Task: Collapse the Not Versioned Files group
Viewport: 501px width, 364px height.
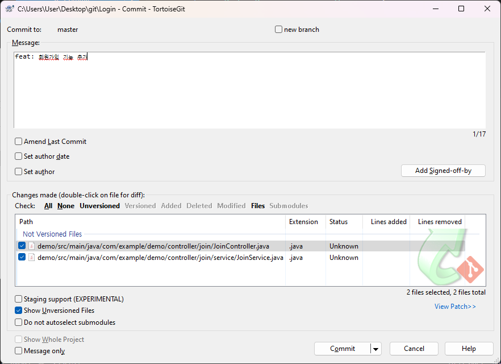Action: pyautogui.click(x=52, y=234)
